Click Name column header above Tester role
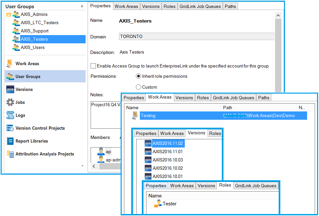Screen dimensions: 319x216 click(x=213, y=196)
